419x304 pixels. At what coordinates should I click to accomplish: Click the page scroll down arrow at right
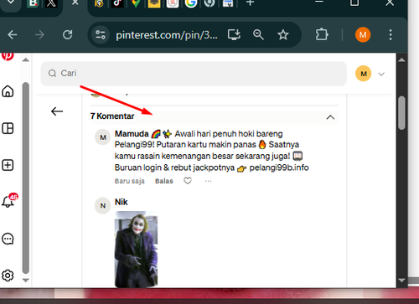(x=401, y=281)
